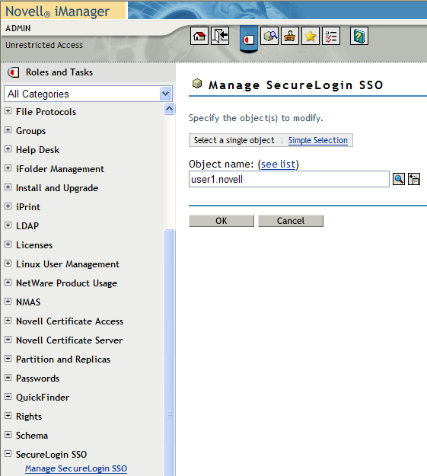Viewport: 427px width, 476px height.
Task: Expand Novell Certificate Server category
Action: click(8, 340)
